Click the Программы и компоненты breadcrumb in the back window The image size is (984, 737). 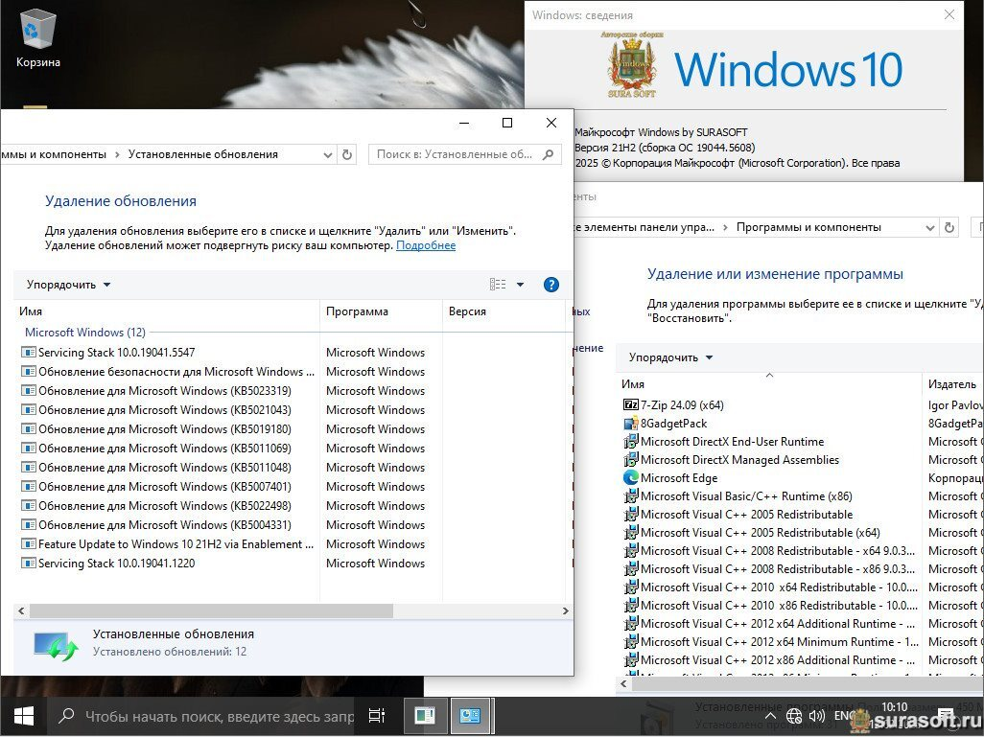click(808, 228)
